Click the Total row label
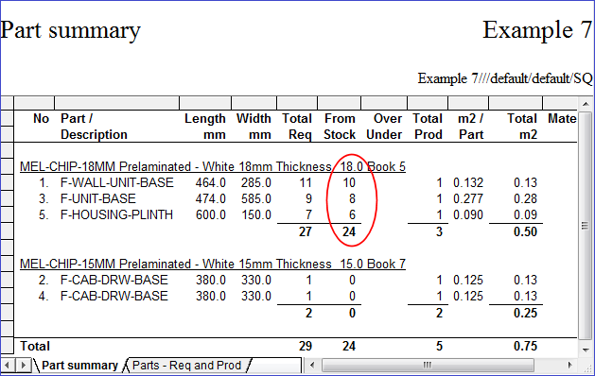This screenshot has width=595, height=376. coord(35,346)
